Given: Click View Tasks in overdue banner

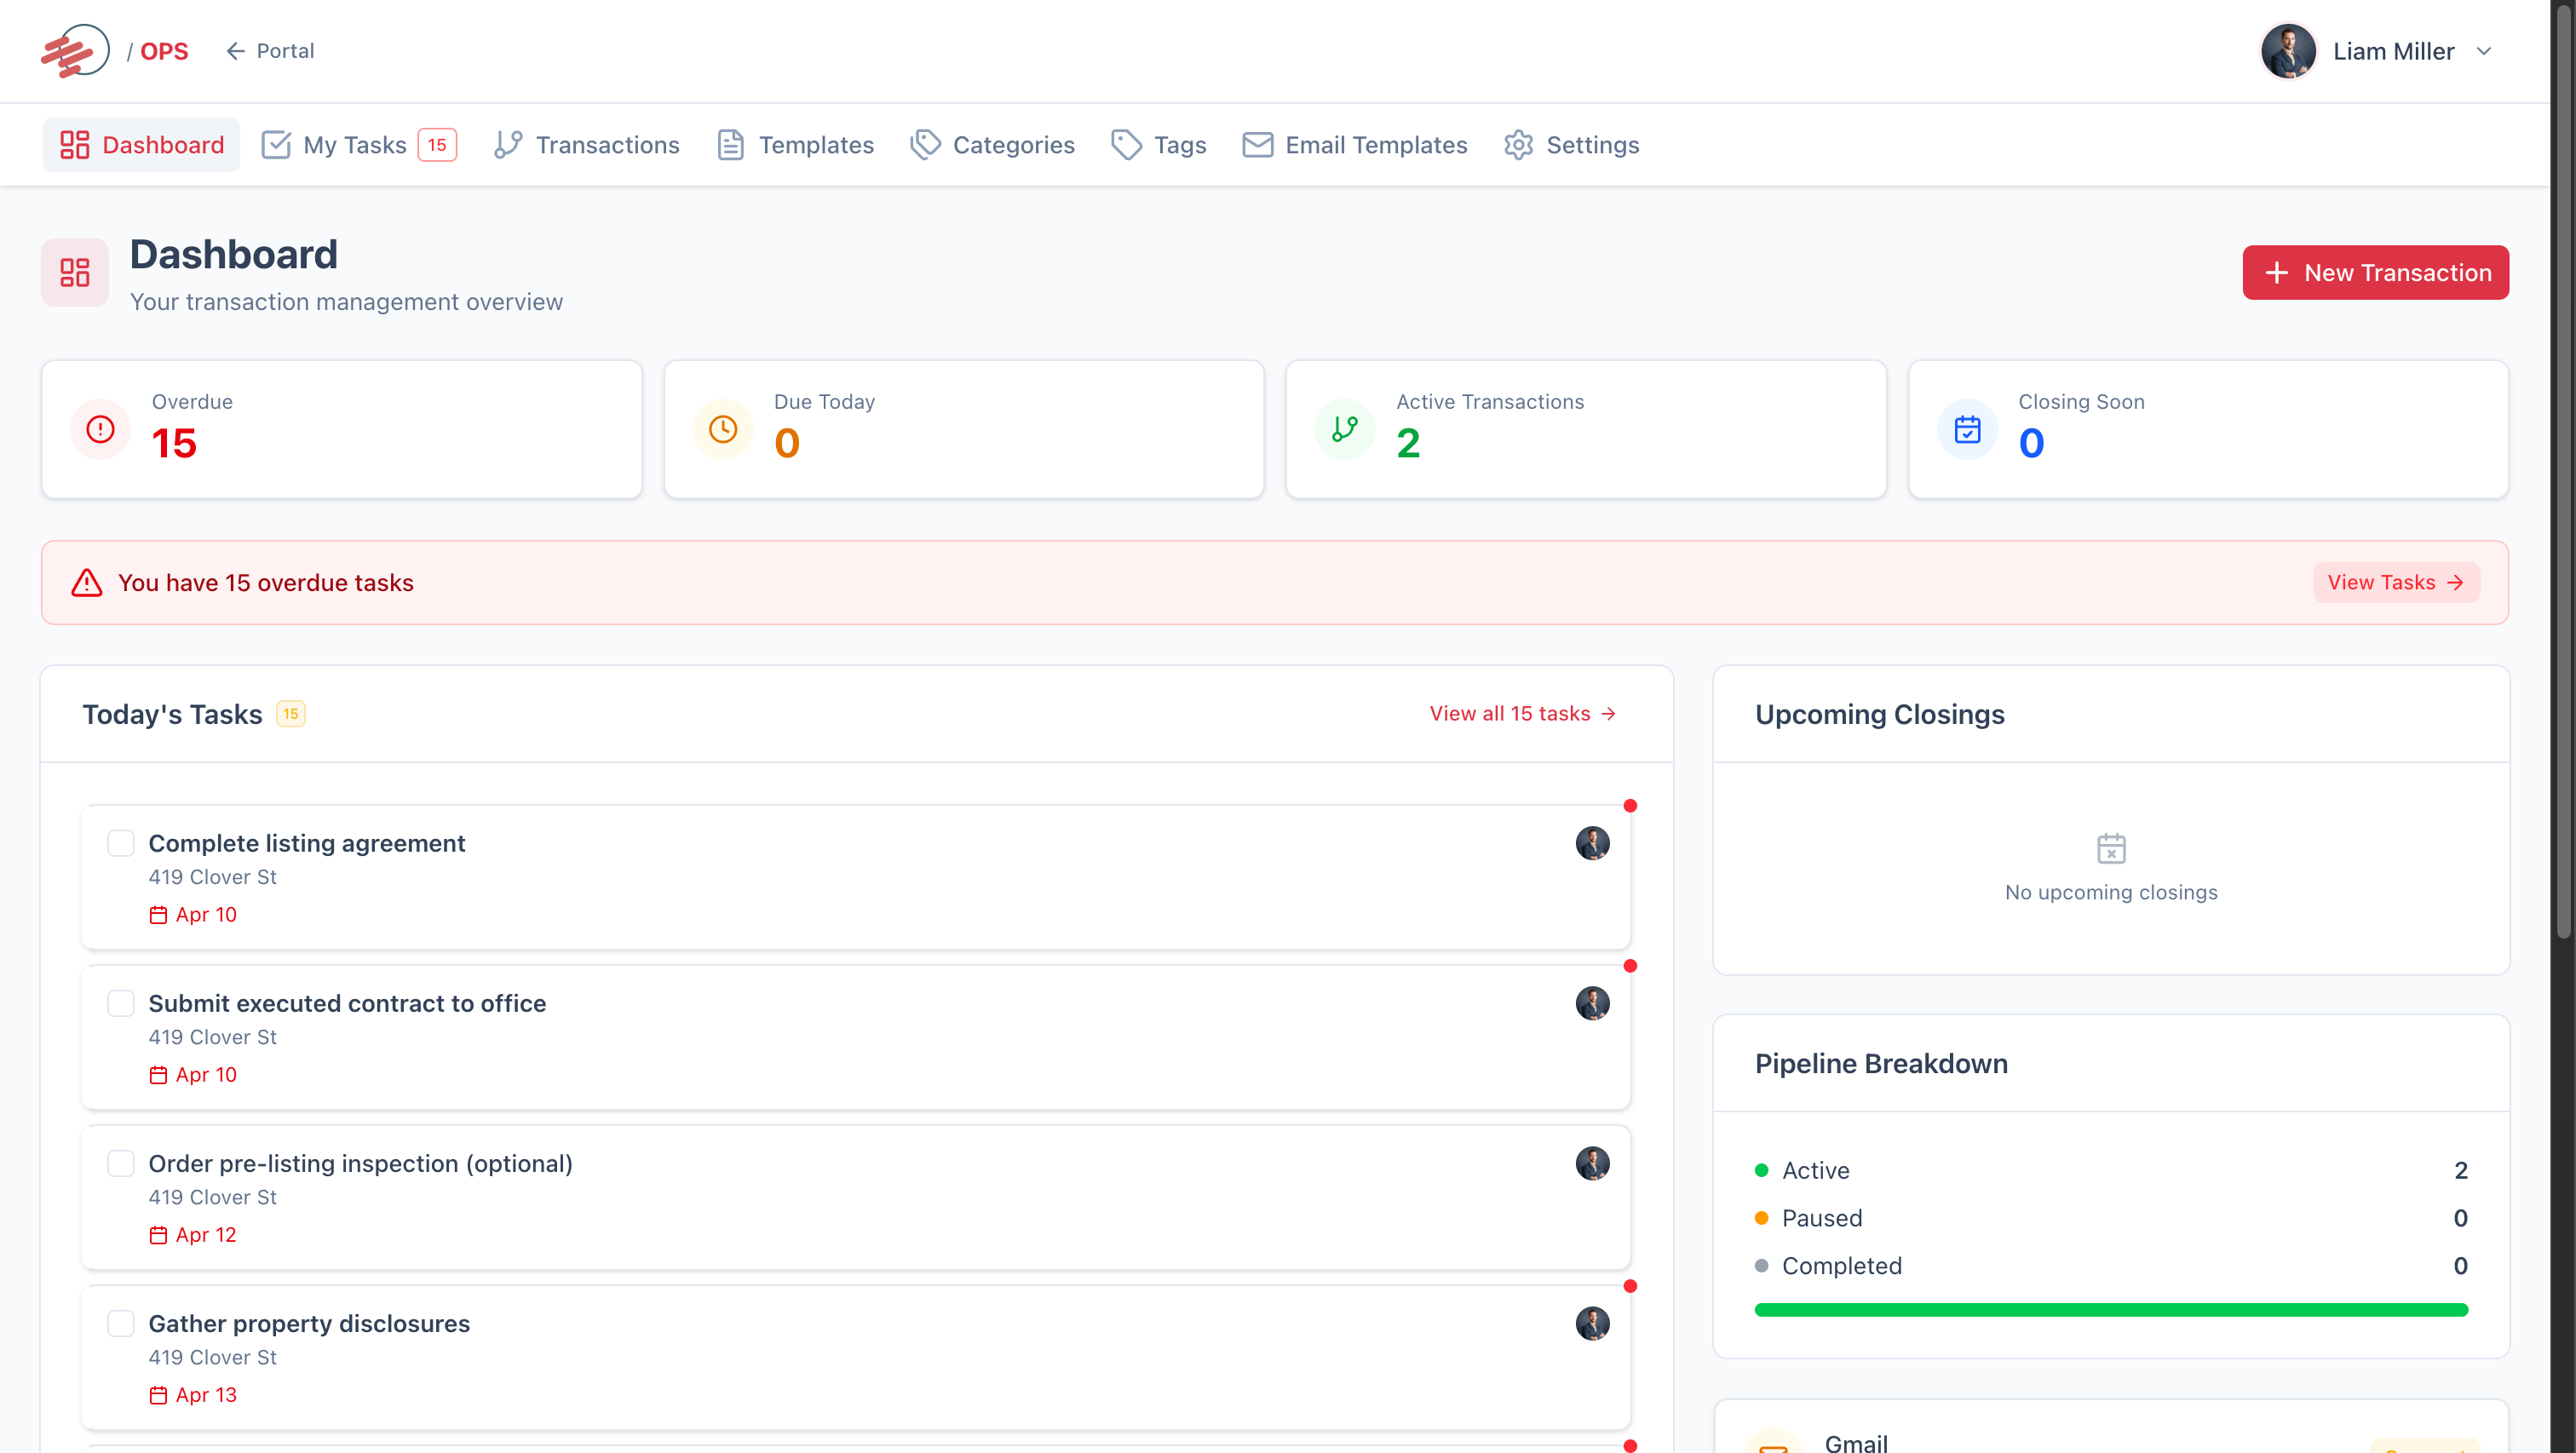Looking at the screenshot, I should click(2396, 582).
